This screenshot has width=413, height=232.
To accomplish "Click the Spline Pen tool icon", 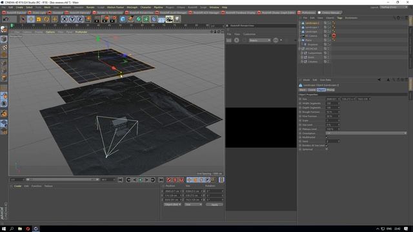I will 130,19.
